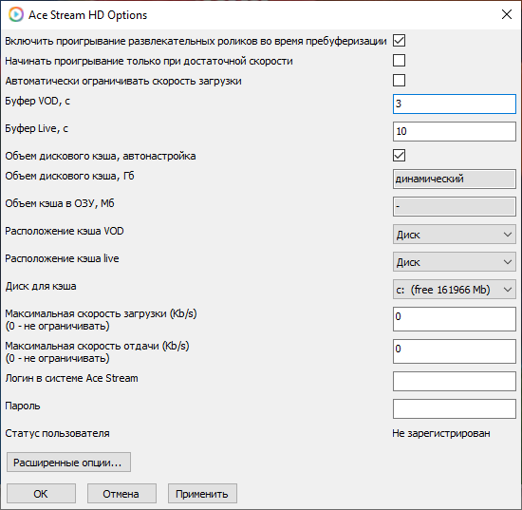Focus the Буфер VOD input field

[x=454, y=104]
